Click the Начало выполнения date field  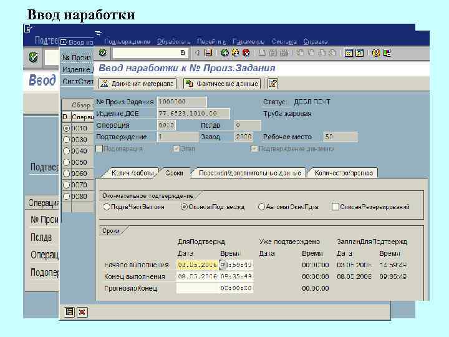[x=197, y=265]
